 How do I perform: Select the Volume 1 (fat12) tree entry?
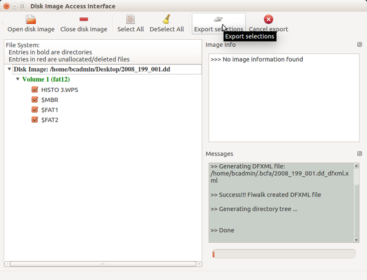pyautogui.click(x=46, y=79)
